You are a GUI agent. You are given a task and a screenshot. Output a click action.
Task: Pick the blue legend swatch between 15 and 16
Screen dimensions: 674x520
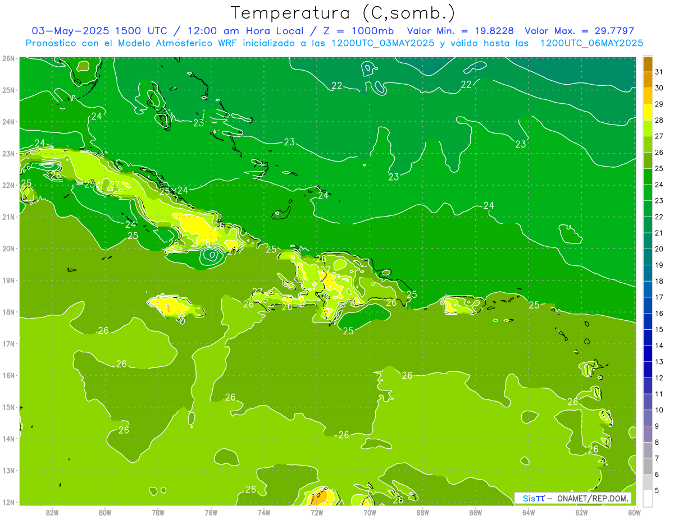coord(648,321)
